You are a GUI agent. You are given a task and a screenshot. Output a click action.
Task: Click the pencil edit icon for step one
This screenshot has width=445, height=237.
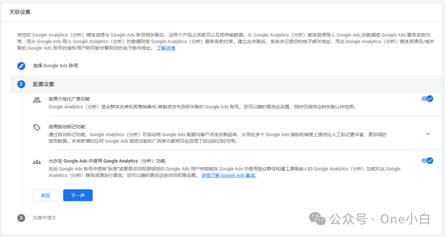point(21,66)
